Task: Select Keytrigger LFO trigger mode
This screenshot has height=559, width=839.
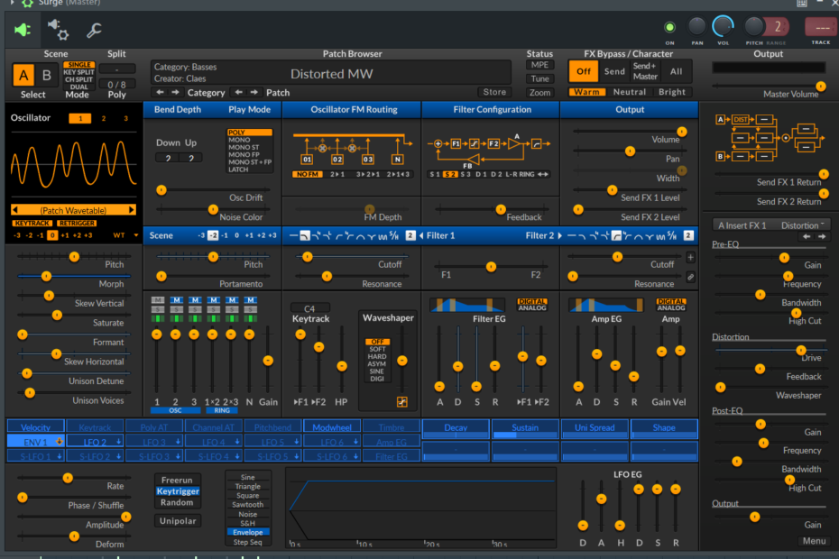Action: (x=178, y=491)
